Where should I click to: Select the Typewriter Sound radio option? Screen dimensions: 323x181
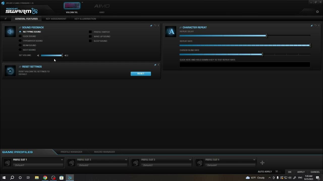pyautogui.click(x=20, y=41)
